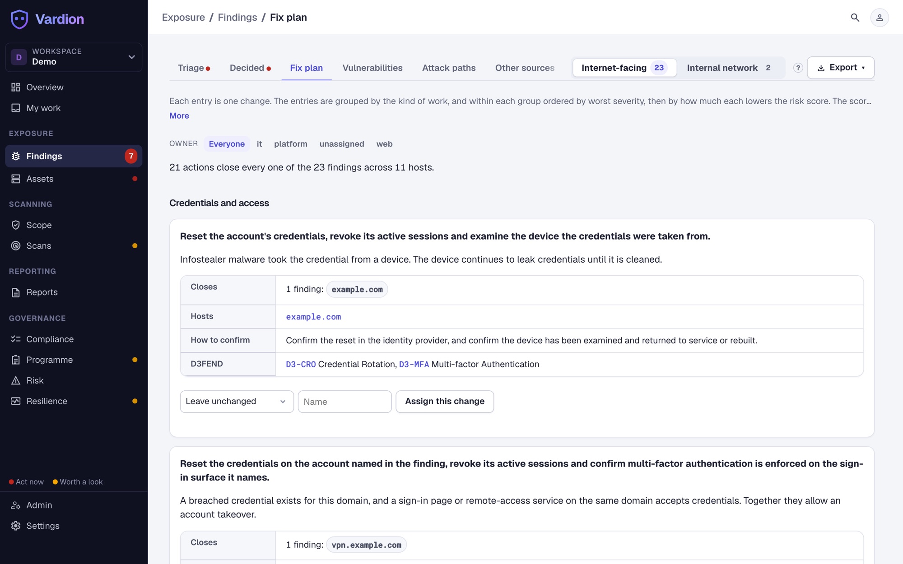The image size is (903, 564).
Task: Filter owner by web
Action: 384,143
